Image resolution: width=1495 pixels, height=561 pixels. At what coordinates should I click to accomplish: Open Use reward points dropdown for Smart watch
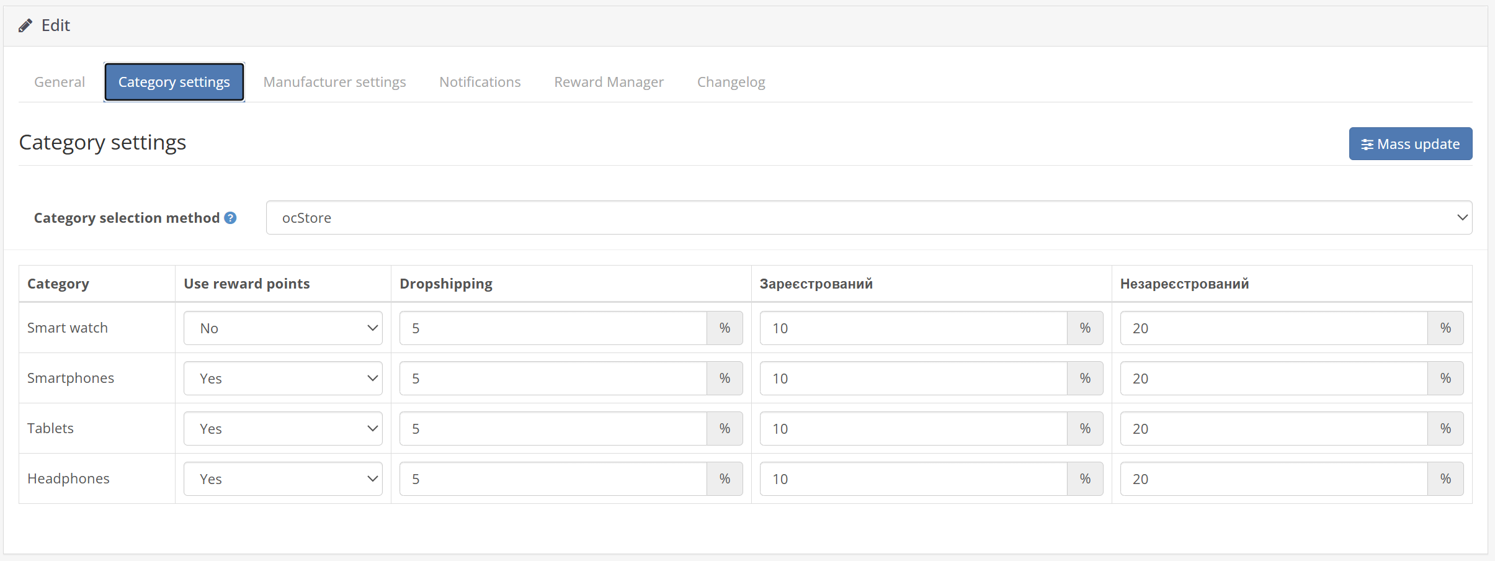[283, 328]
